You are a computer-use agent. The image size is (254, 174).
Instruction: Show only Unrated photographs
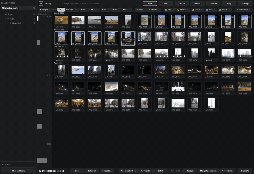[72, 10]
